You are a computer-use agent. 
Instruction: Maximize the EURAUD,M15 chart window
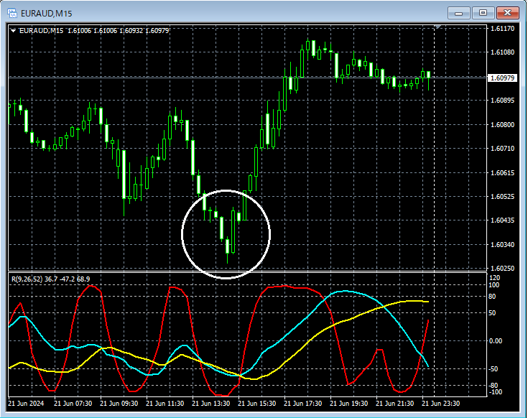coord(483,13)
